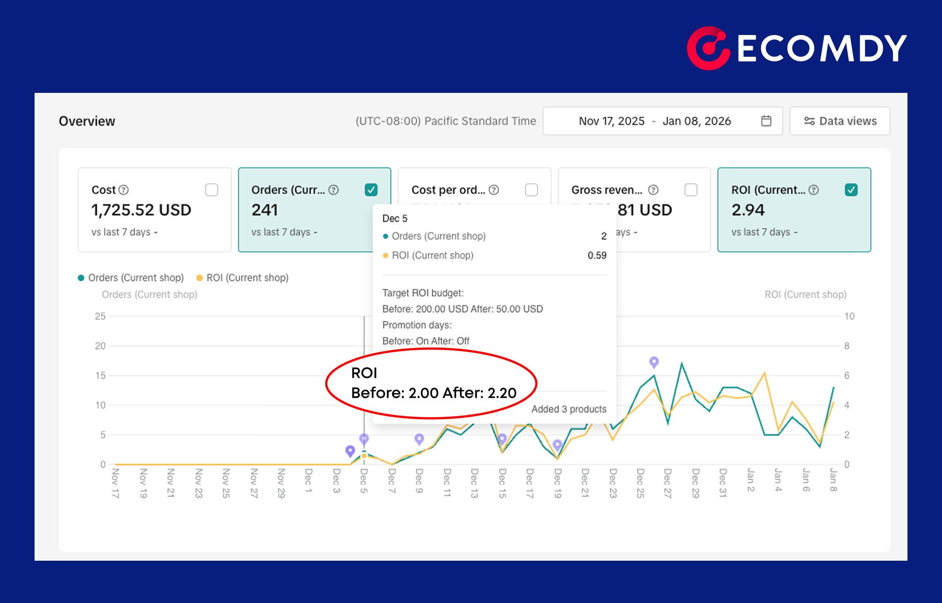942x603 pixels.
Task: Click the Orders (Current shop) help icon
Action: [334, 190]
